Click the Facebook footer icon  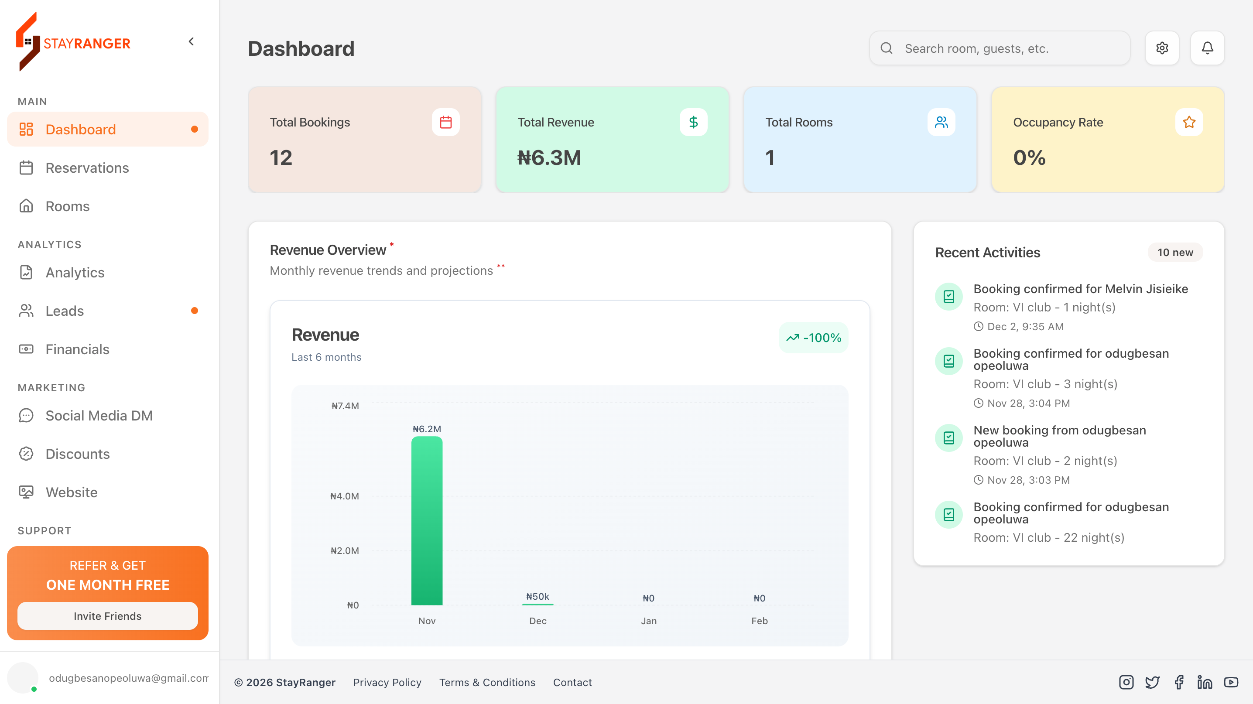[1179, 682]
